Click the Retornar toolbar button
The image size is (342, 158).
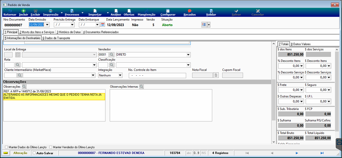(x=10, y=13)
